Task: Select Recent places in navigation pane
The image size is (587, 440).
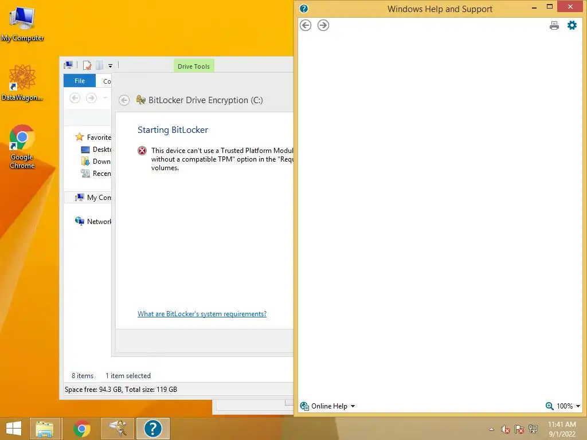Action: 96,174
